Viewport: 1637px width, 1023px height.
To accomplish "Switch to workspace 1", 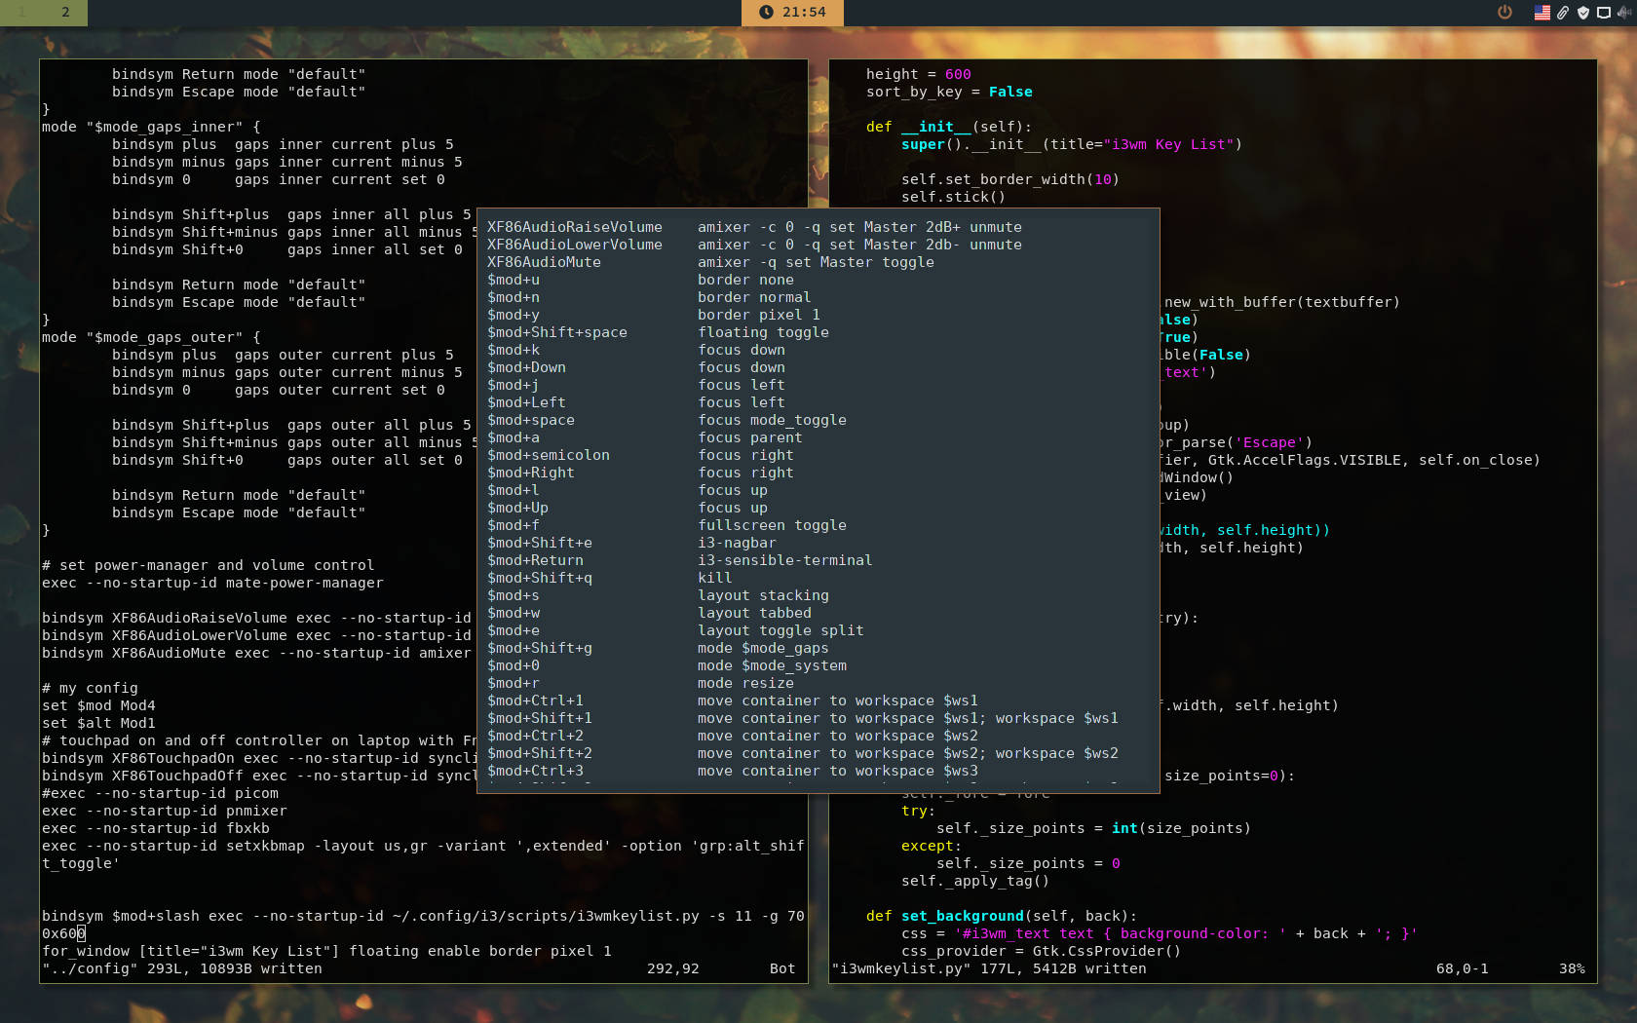I will (21, 13).
